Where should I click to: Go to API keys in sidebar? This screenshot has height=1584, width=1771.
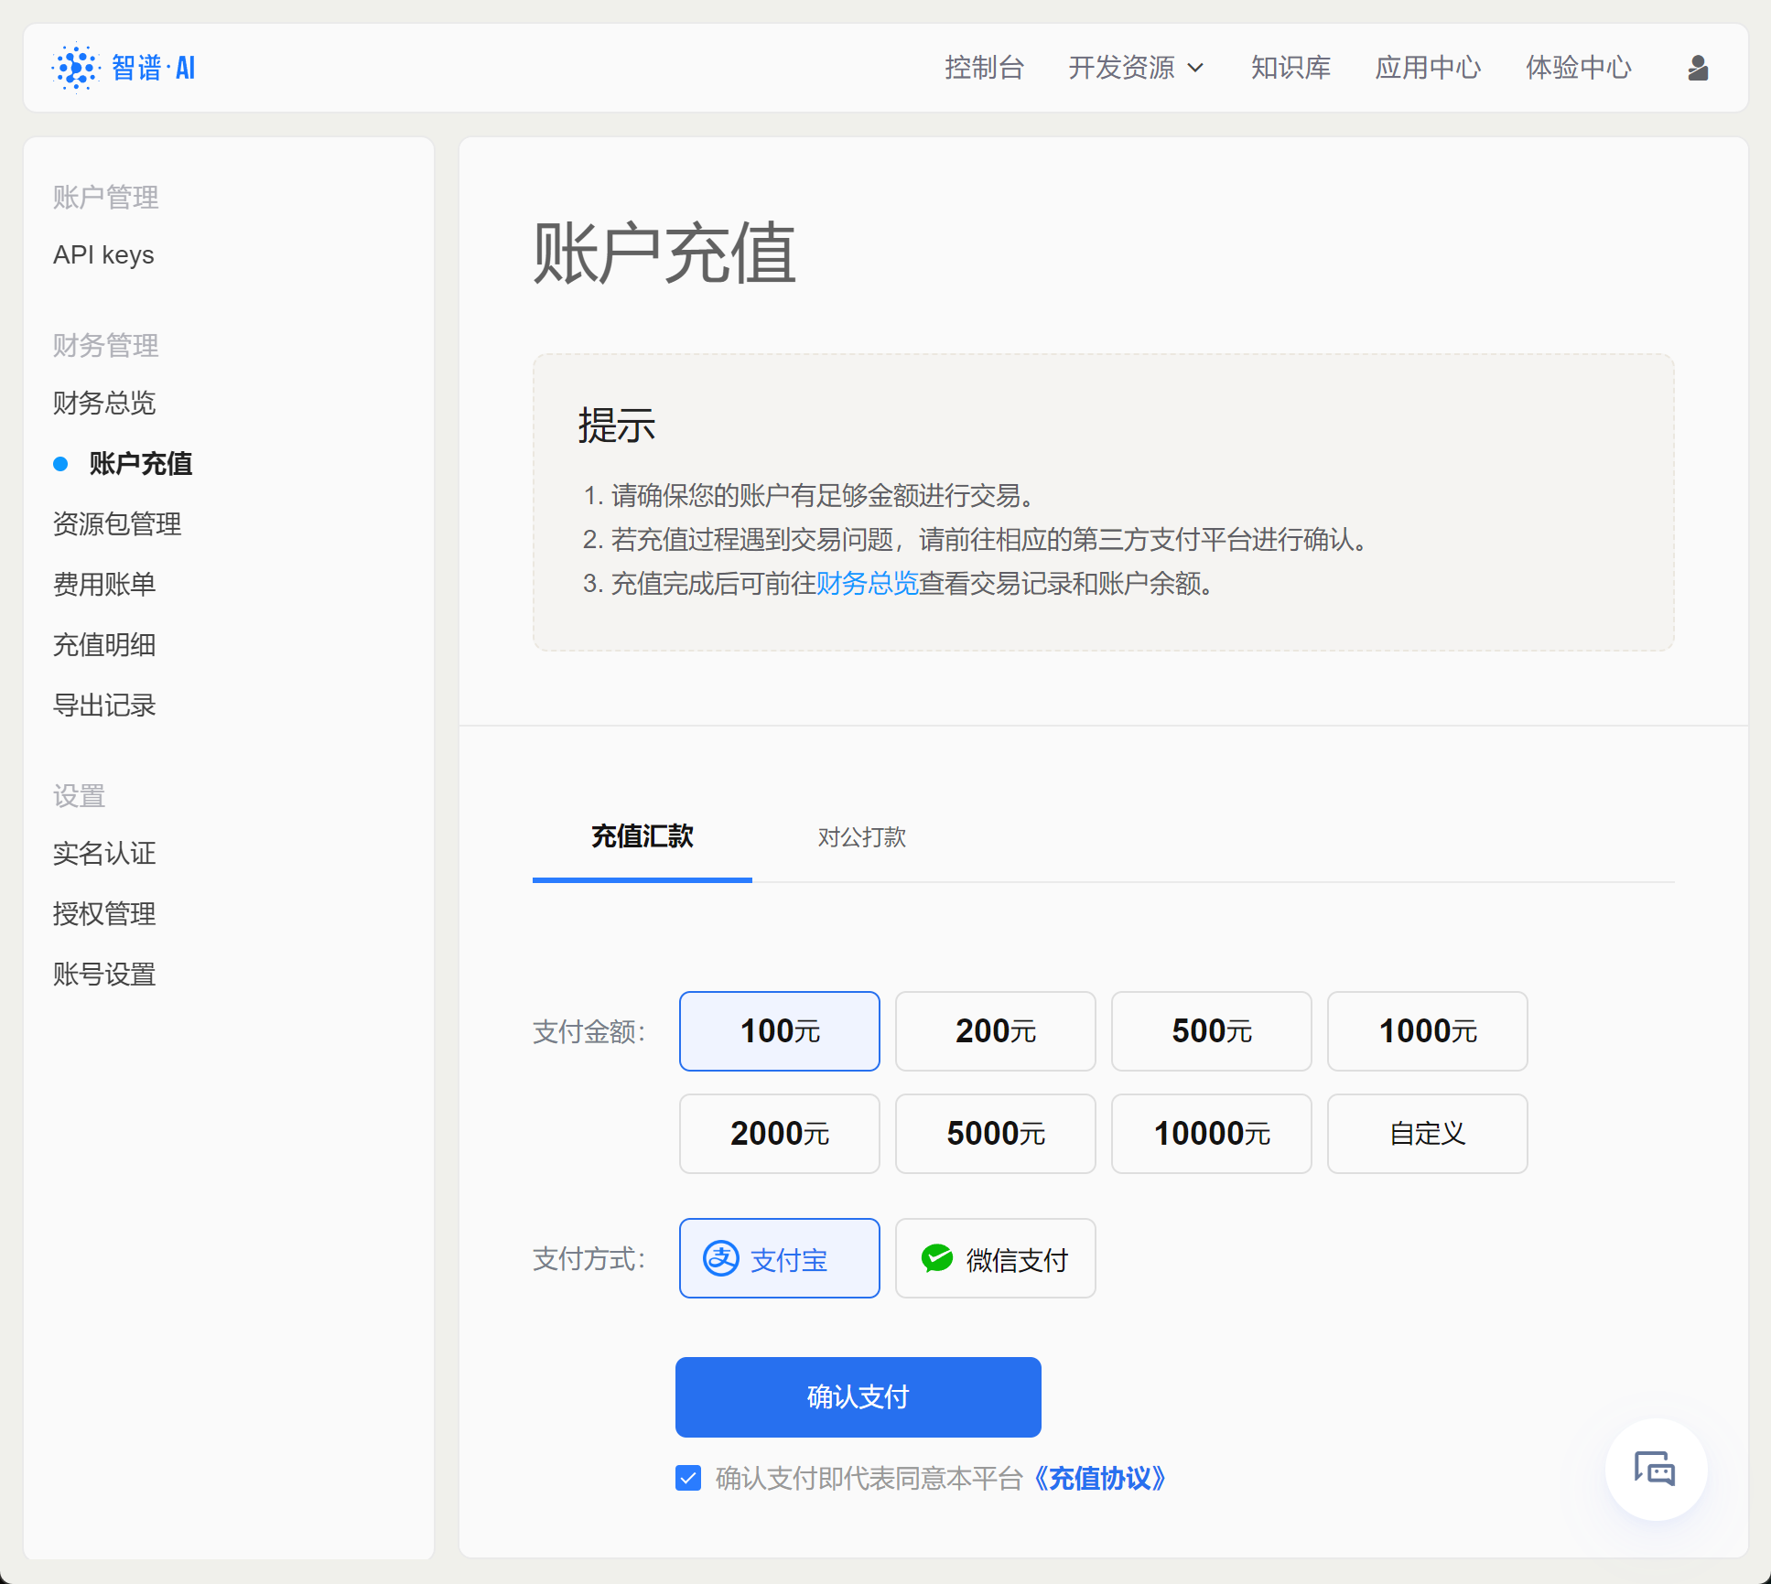pyautogui.click(x=103, y=254)
